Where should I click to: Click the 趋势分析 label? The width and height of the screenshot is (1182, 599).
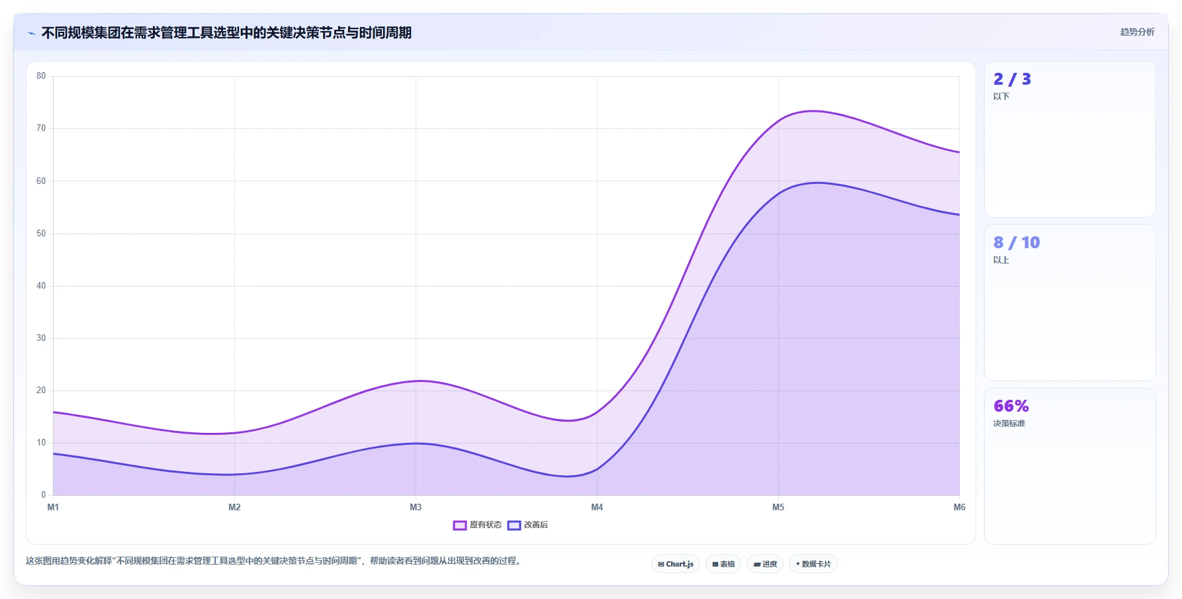(1137, 32)
